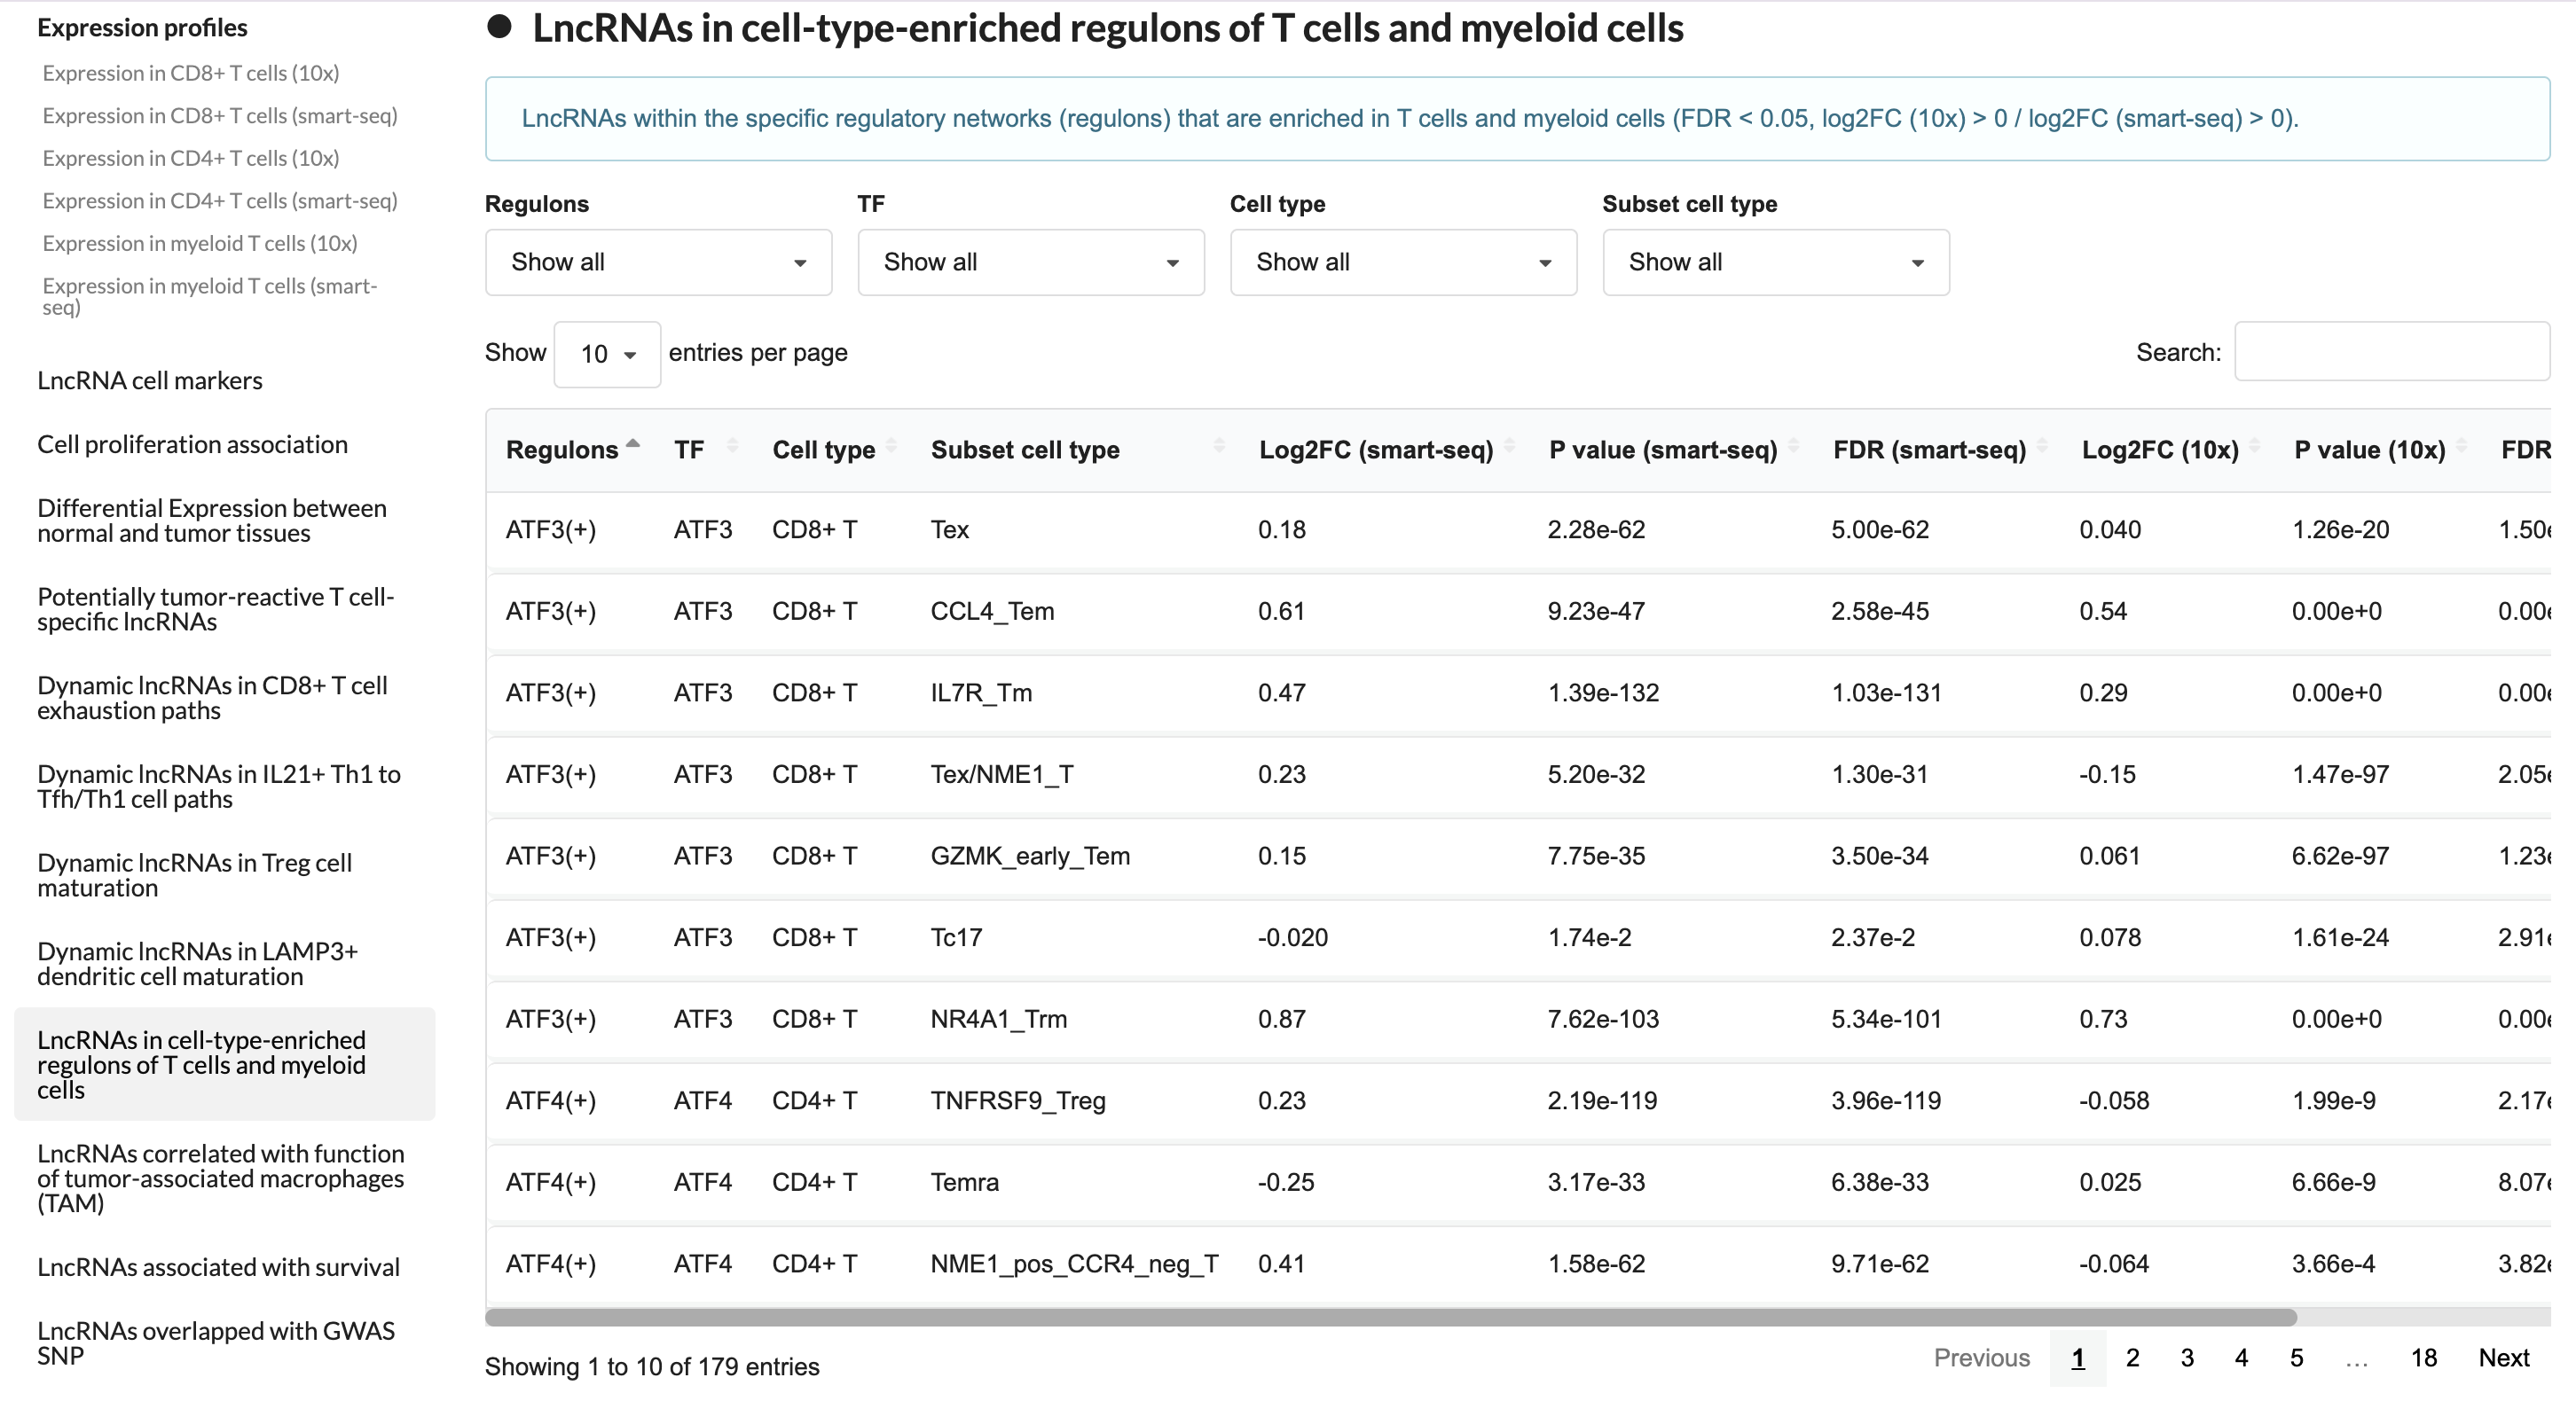Viewport: 2576px width, 1401px height.
Task: Sort by Log2FC (smart-seq) column icon
Action: point(1509,447)
